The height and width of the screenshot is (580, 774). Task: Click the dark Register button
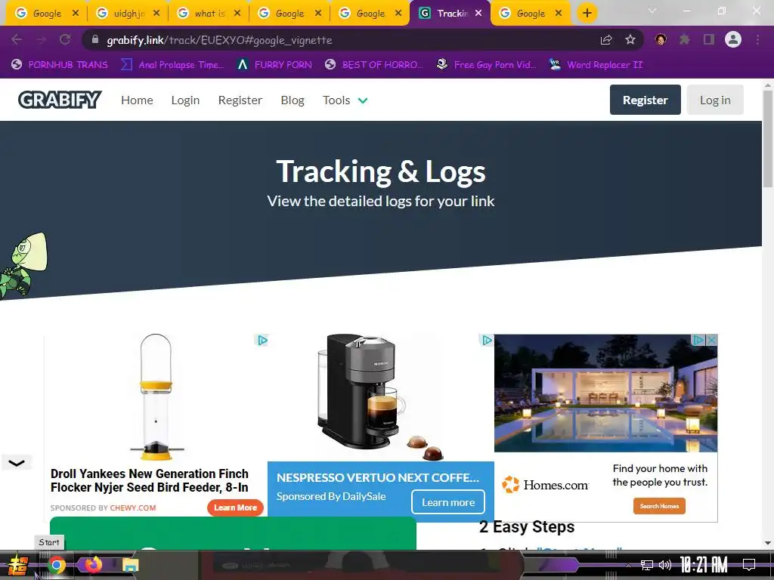coord(645,100)
